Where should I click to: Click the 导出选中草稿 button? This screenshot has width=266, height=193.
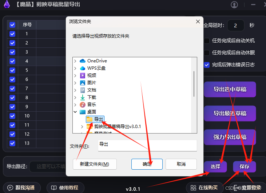[230, 89]
